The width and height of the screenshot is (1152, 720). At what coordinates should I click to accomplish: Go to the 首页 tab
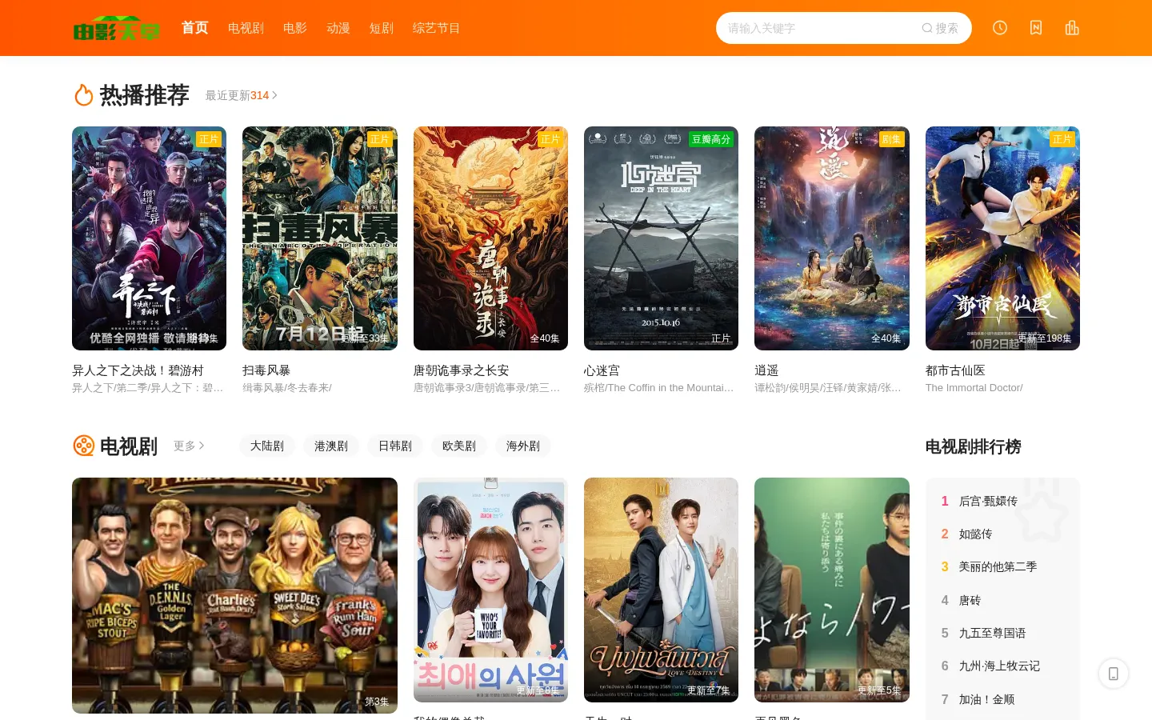point(194,28)
